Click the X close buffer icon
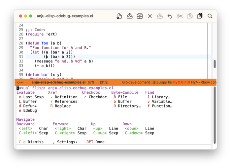Viewport: 231px width, 168px height. point(150,16)
